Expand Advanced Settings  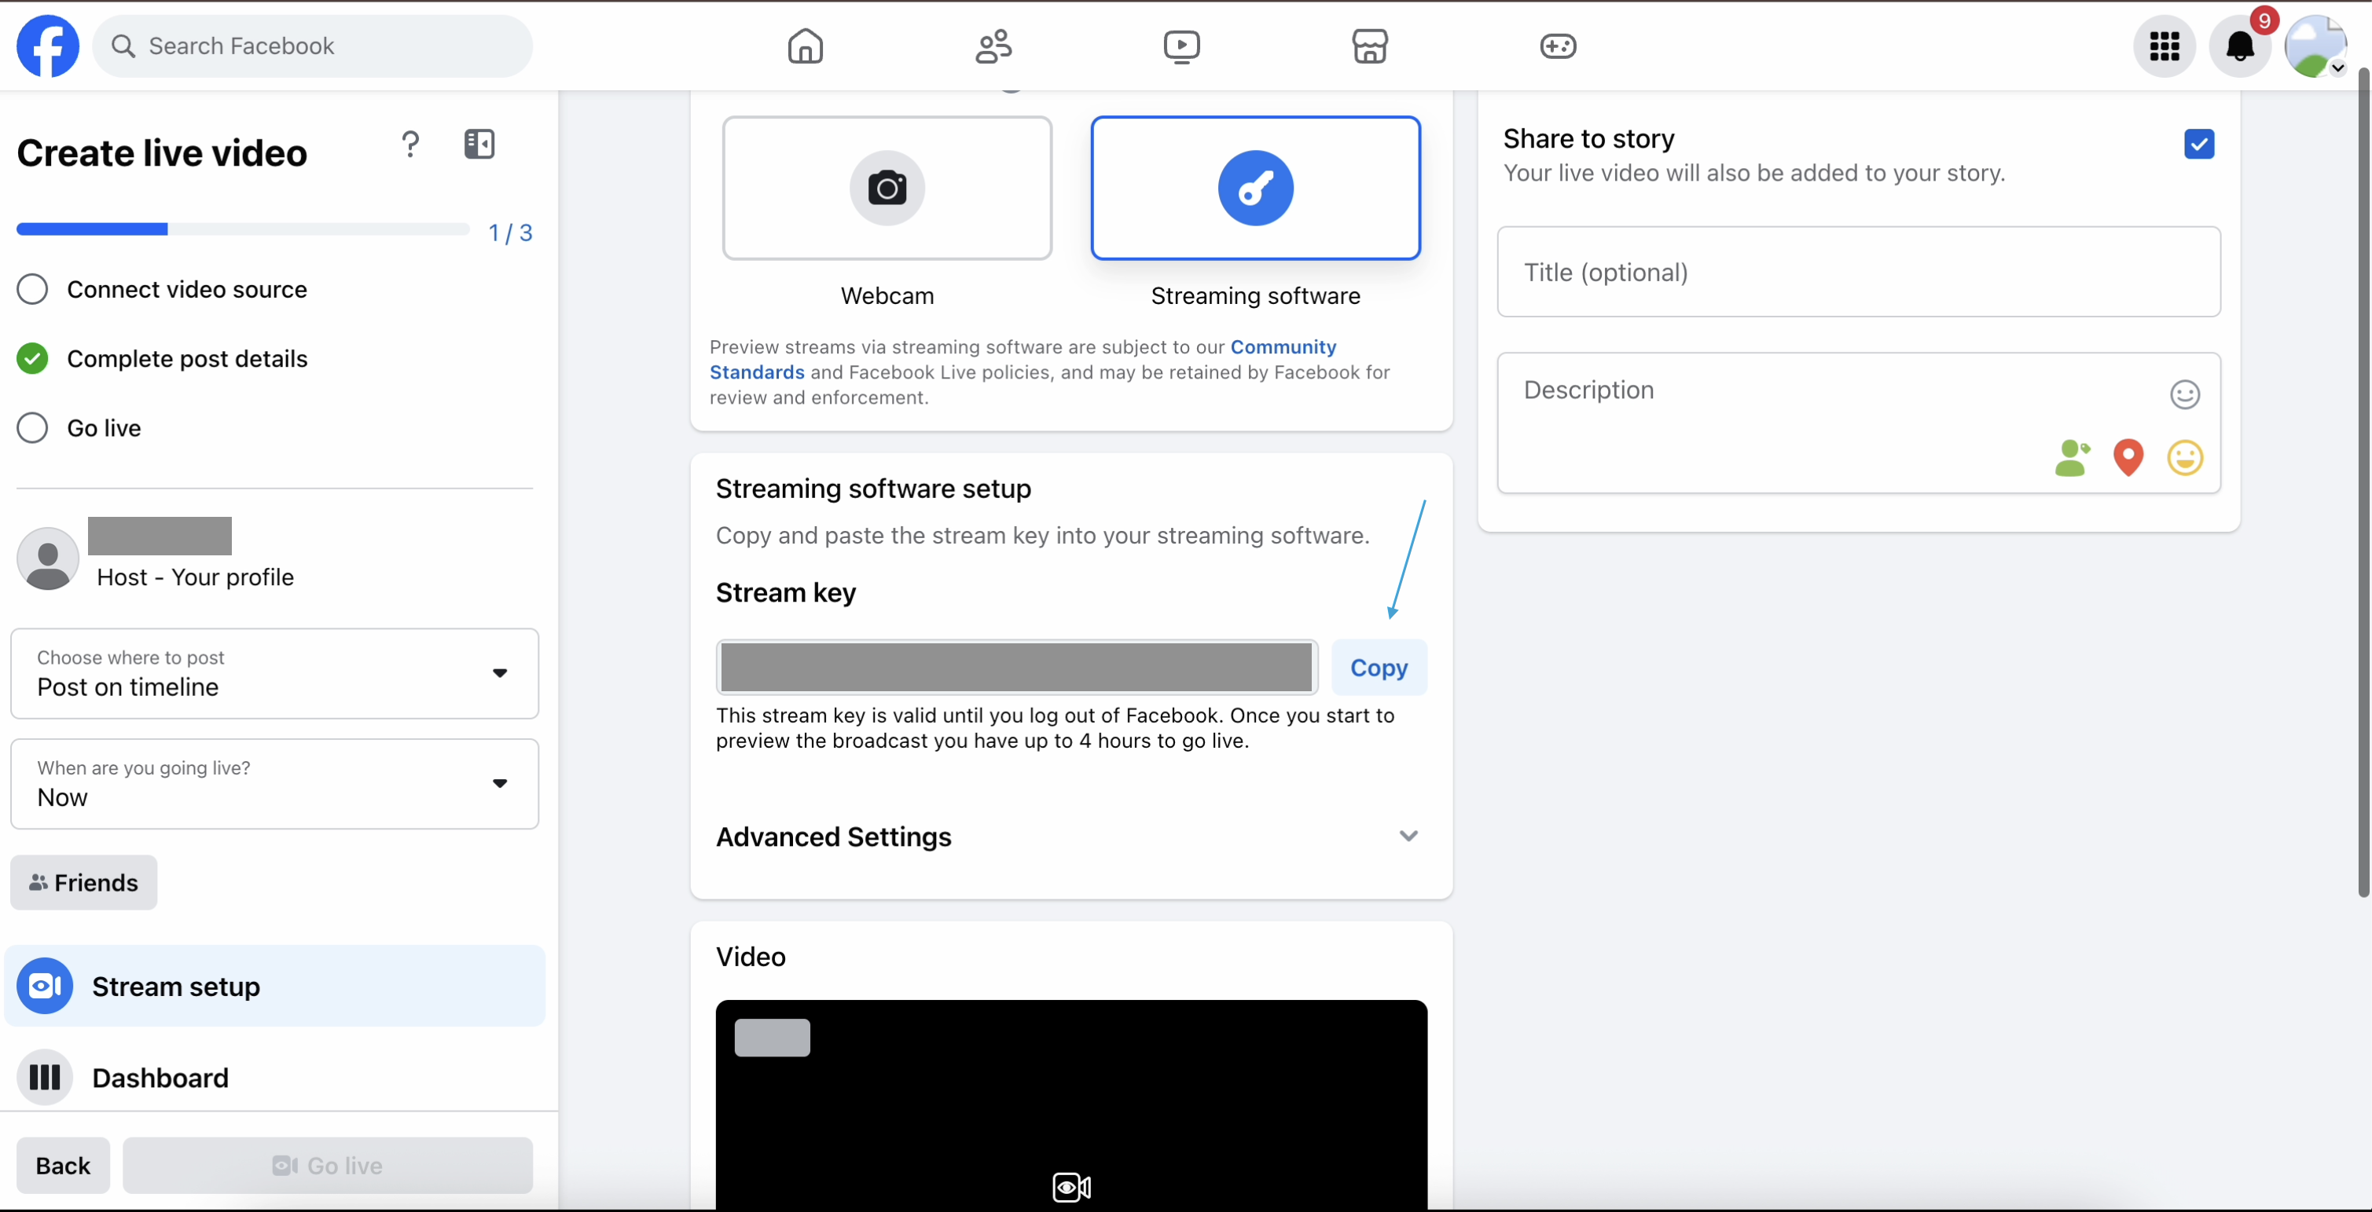point(1071,837)
